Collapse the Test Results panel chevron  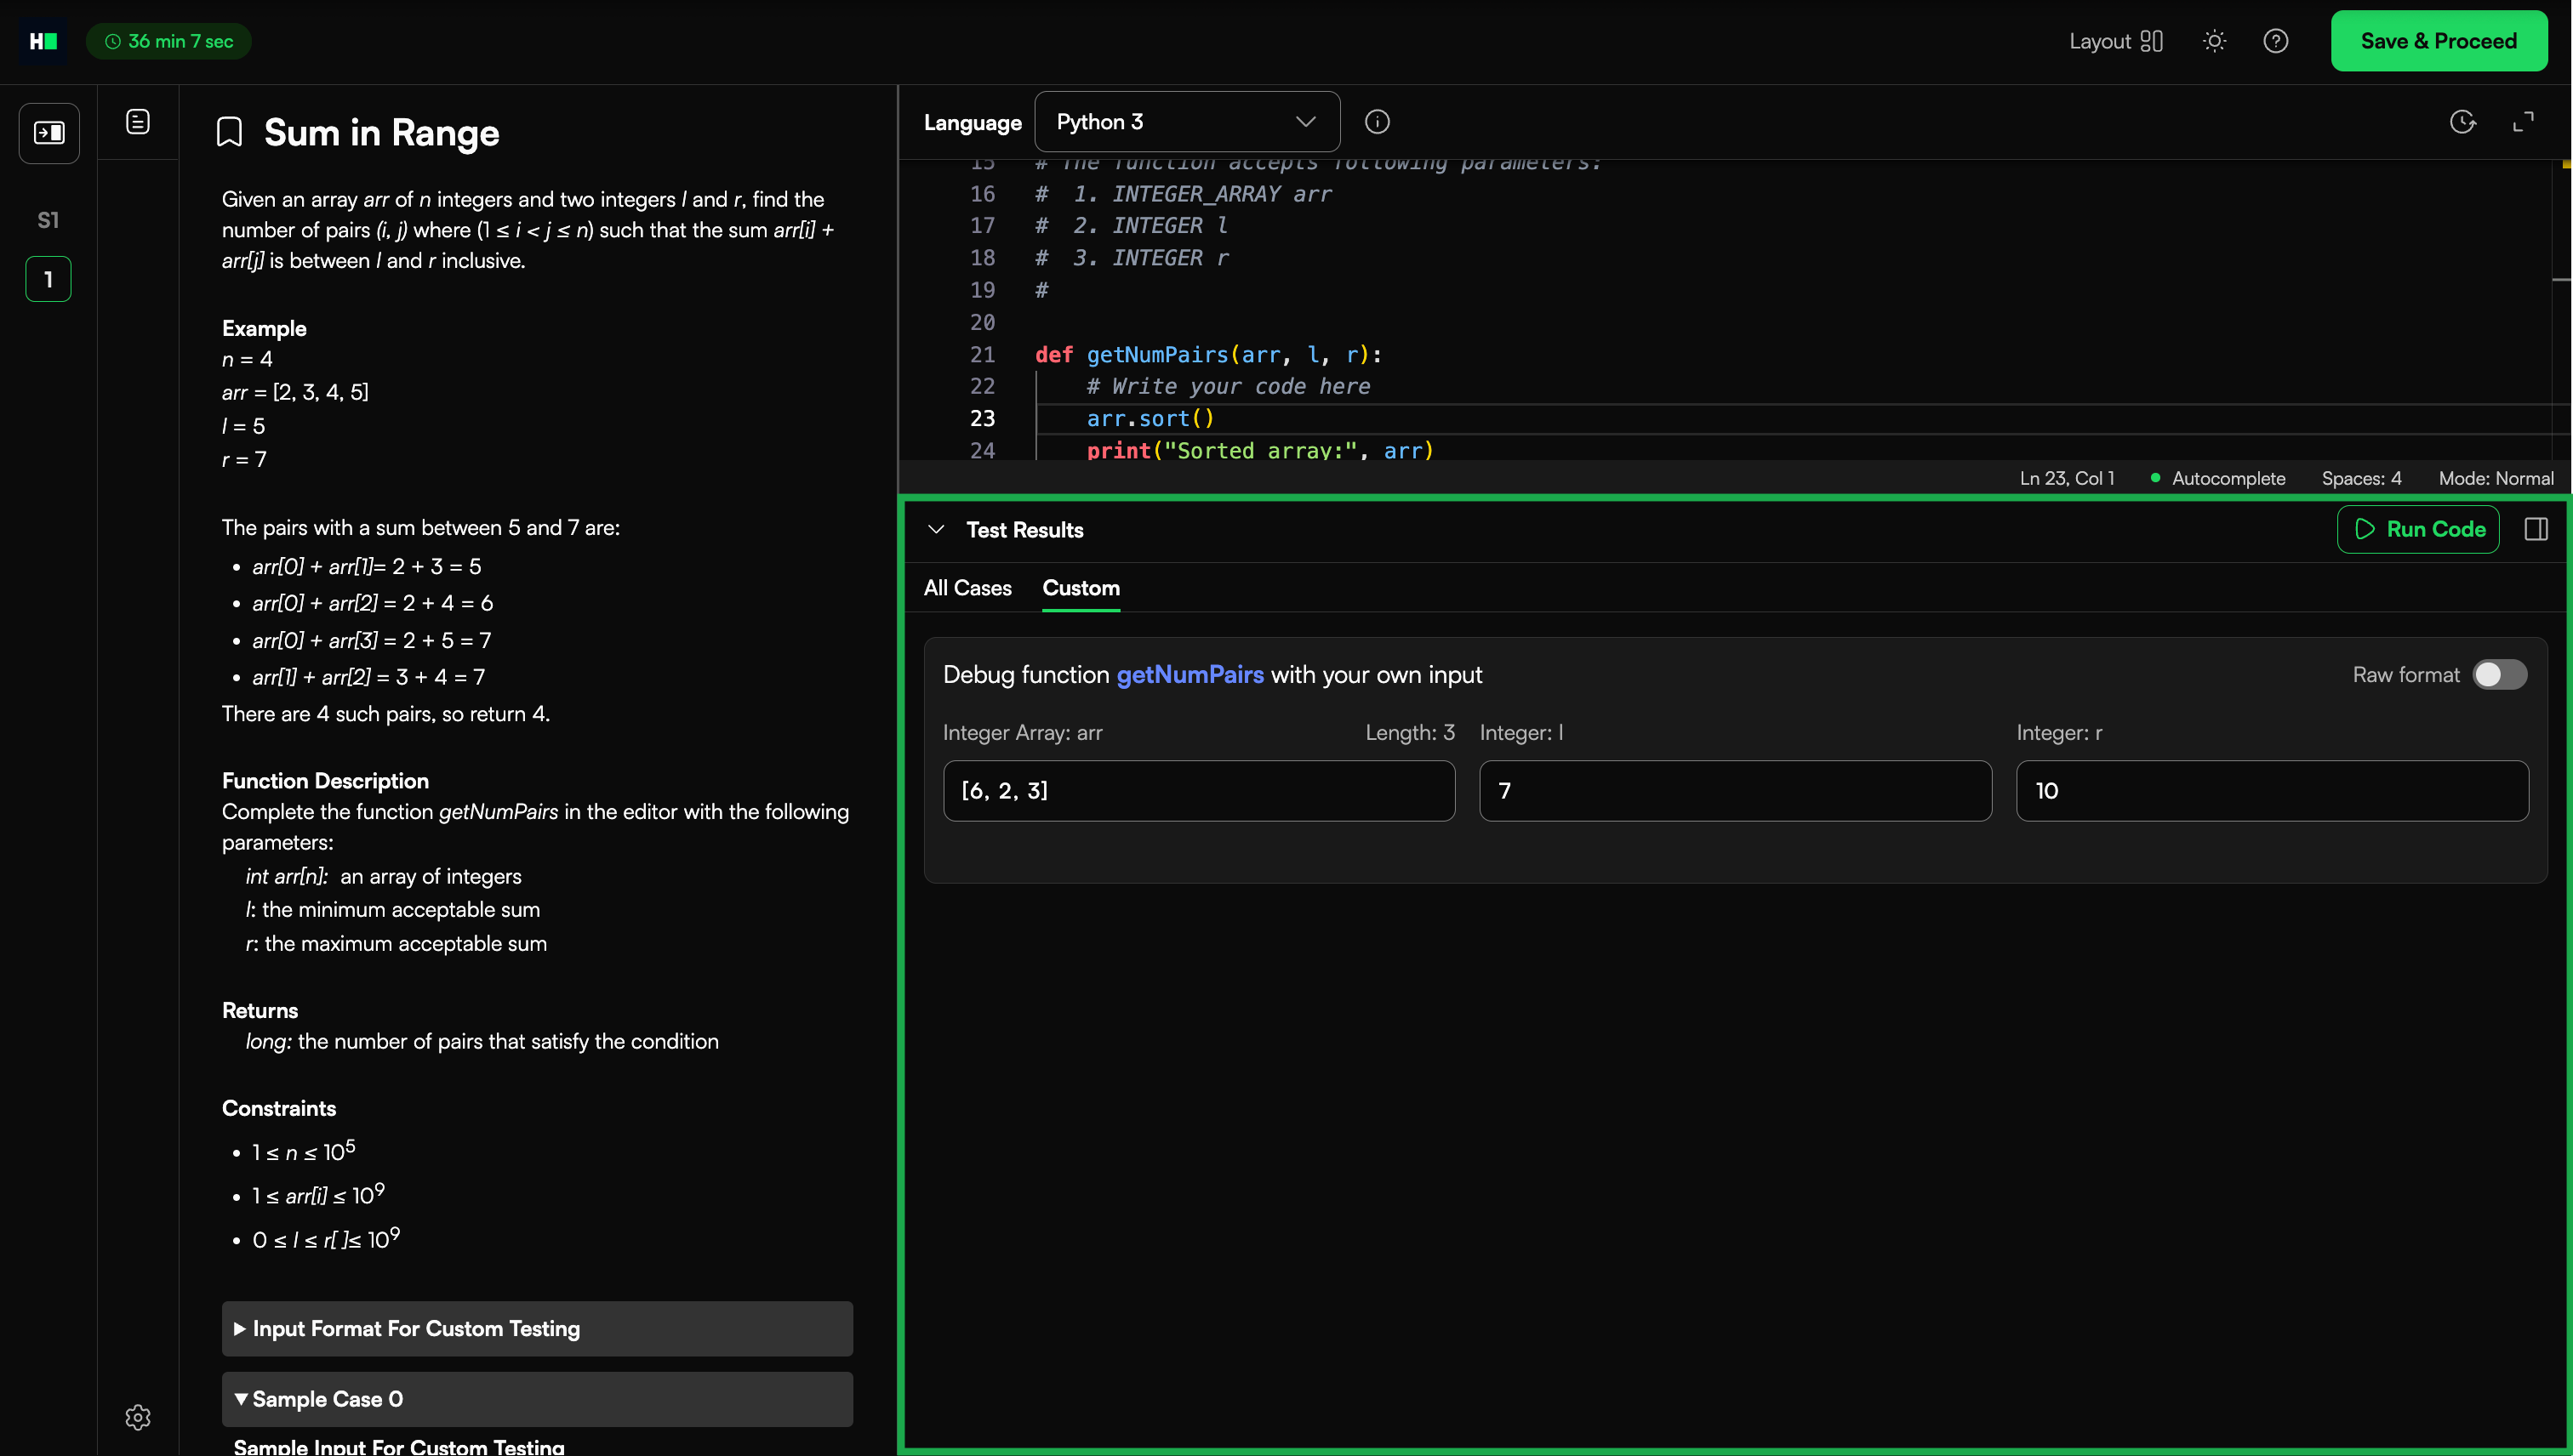tap(936, 529)
